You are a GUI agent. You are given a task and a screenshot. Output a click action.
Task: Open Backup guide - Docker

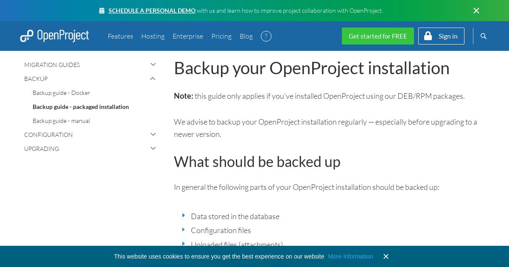click(62, 93)
